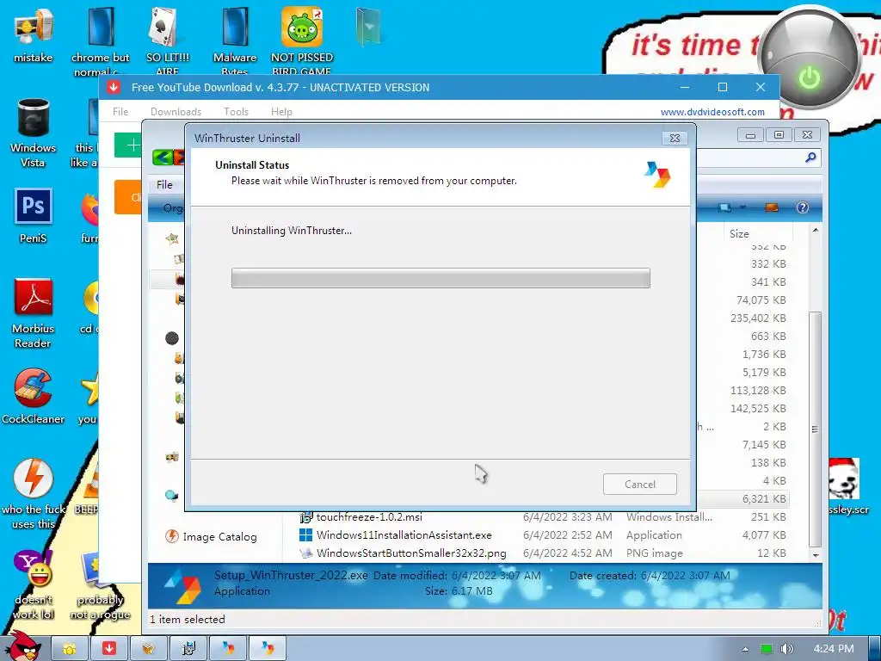Click the explorer vertical scrollbar thumb

815,429
